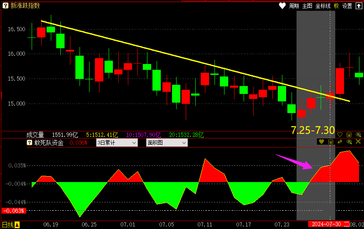The width and height of the screenshot is (364, 229).
Task: Close the 敢死队资金 indicator panel
Action: [358, 142]
